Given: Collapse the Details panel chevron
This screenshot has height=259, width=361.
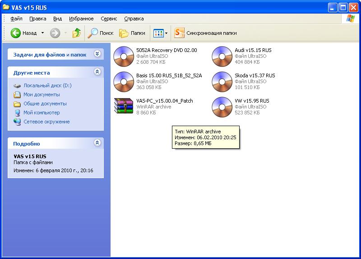Looking at the screenshot, I should click(97, 143).
